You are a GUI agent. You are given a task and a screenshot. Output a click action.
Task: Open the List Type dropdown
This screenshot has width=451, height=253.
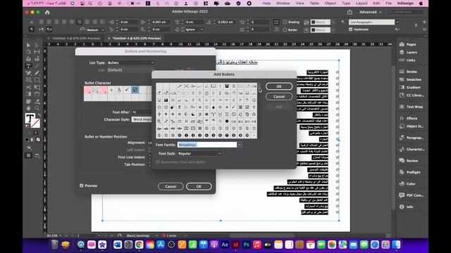click(x=131, y=63)
